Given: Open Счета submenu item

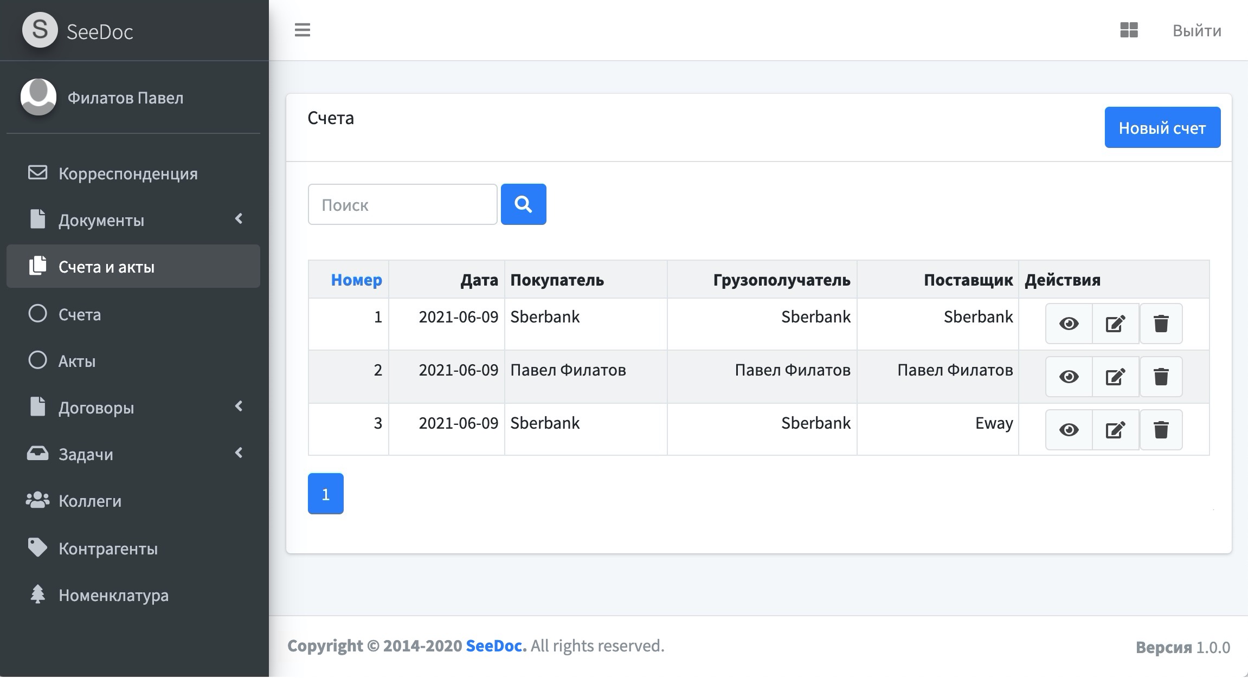Looking at the screenshot, I should click(133, 314).
